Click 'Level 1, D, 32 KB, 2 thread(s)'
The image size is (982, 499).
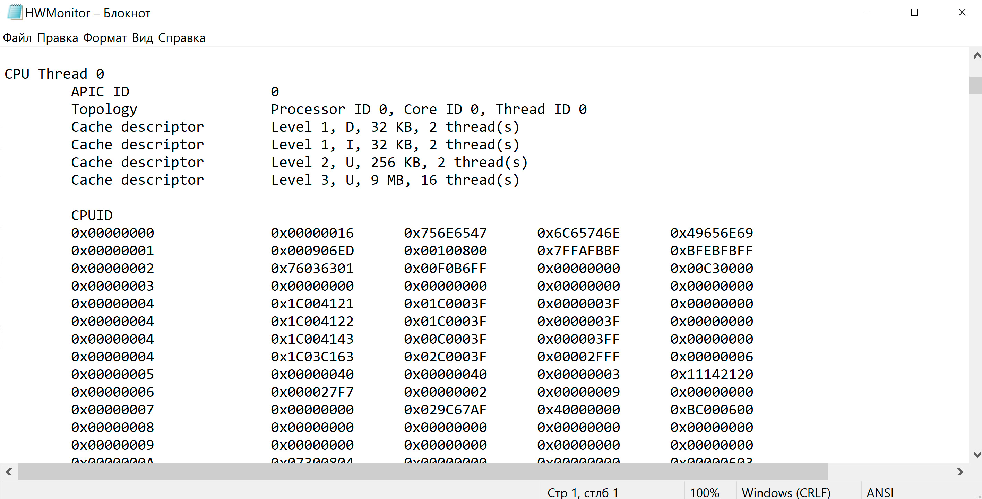[x=395, y=127]
